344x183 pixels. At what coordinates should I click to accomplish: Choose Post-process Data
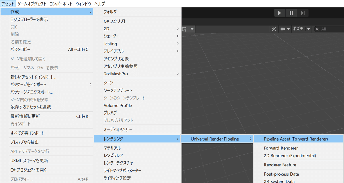point(299,174)
